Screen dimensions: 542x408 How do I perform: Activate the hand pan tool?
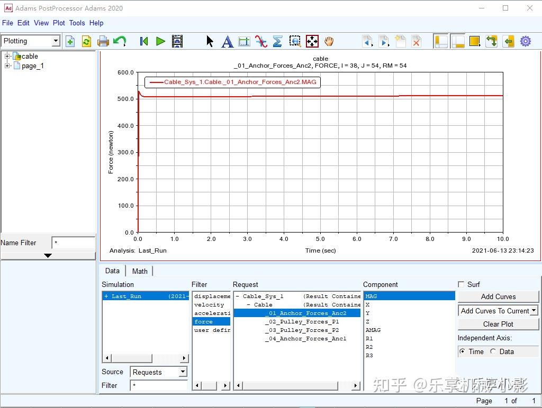(x=329, y=41)
